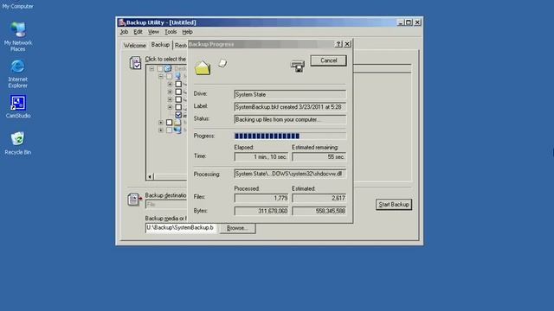The height and width of the screenshot is (311, 554).
Task: Expand the topmost drive node under My Computer
Action: [170, 84]
